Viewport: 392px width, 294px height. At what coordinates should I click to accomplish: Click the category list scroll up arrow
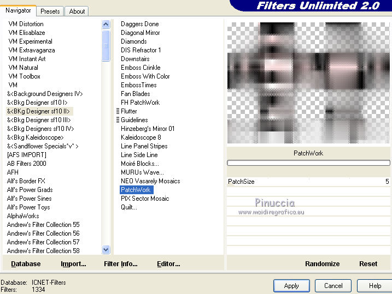pyautogui.click(x=106, y=25)
